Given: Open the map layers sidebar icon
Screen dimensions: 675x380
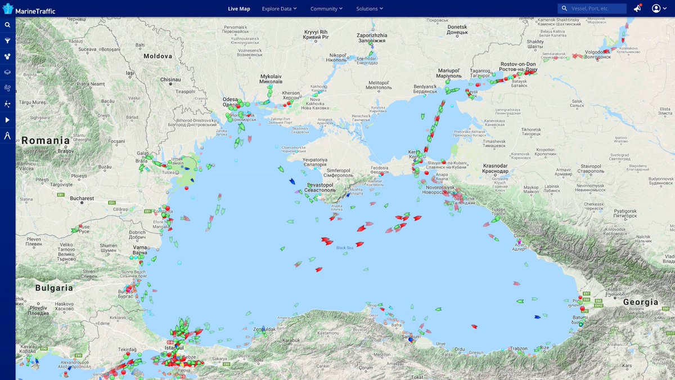Looking at the screenshot, I should [7, 72].
